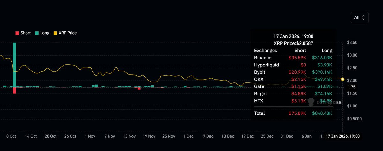The width and height of the screenshot is (383, 151).
Task: Click the Total row label
Action: coord(259,113)
